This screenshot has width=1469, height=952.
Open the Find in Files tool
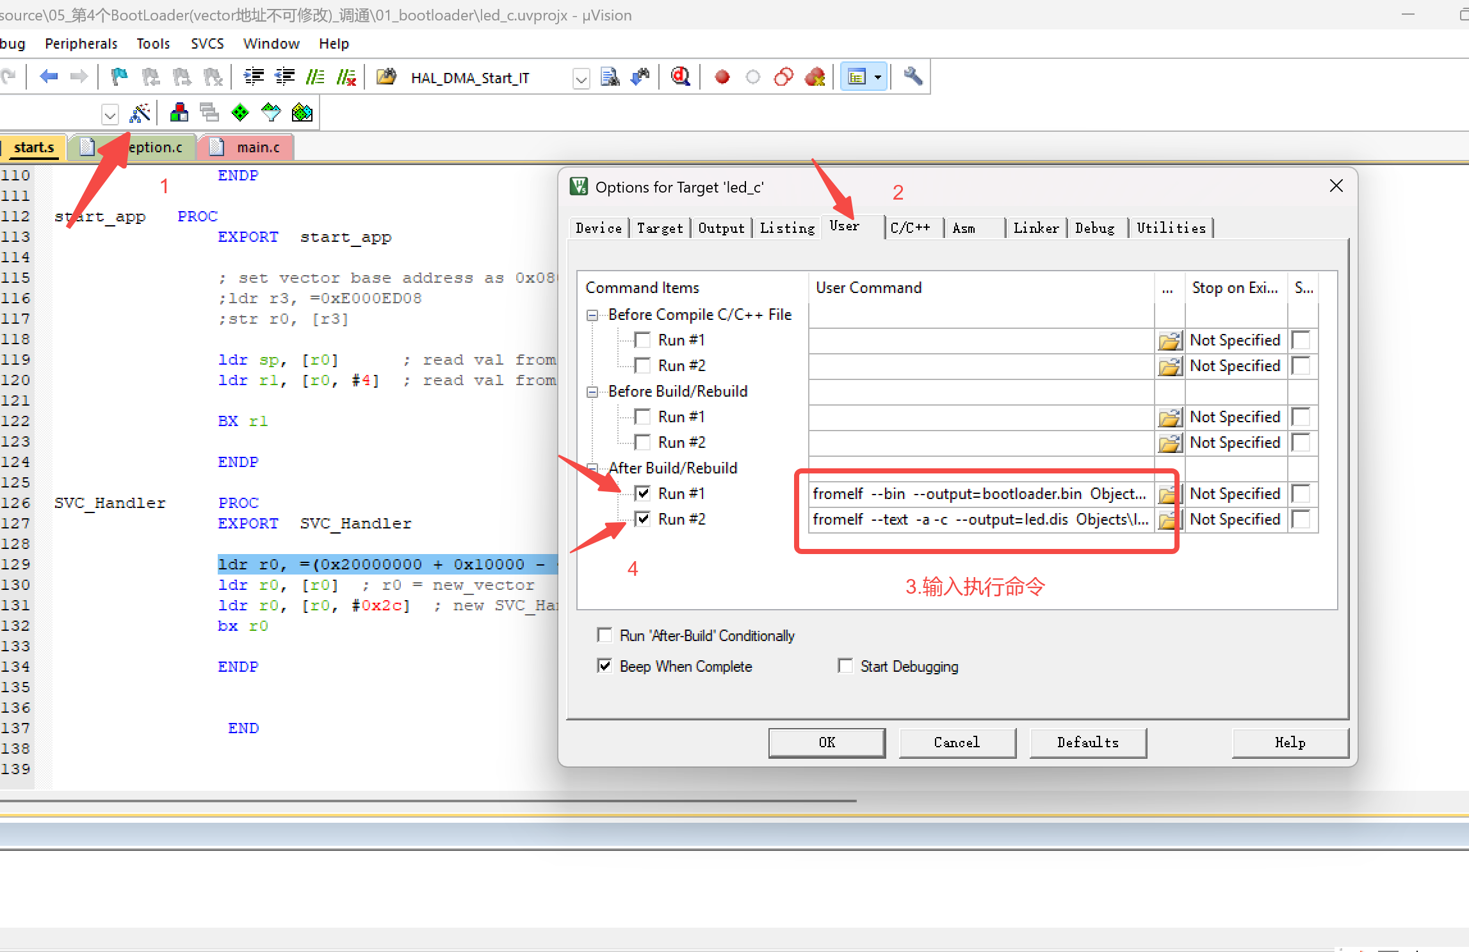386,77
